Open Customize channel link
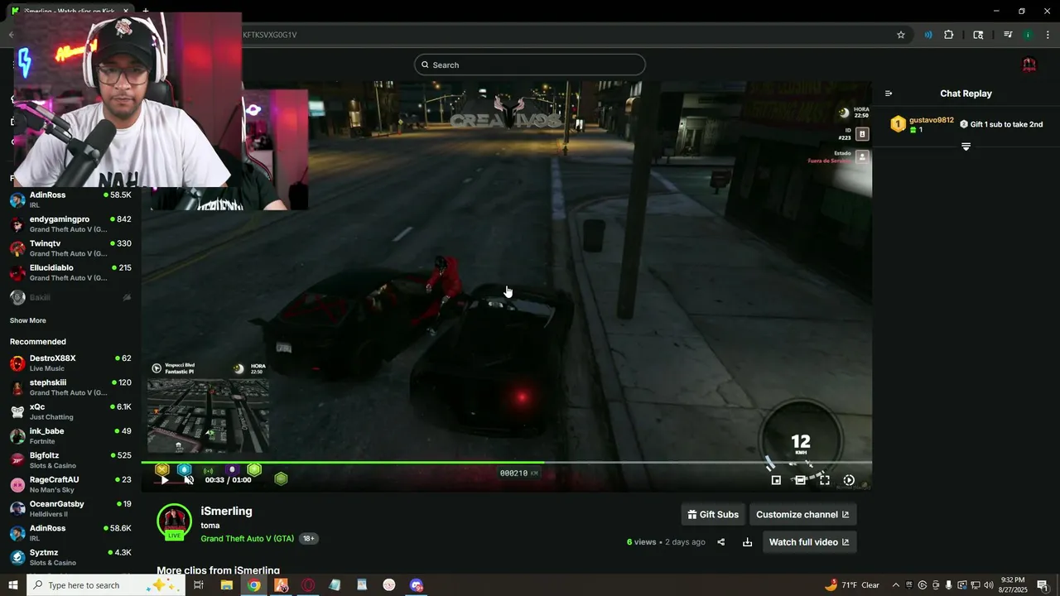The image size is (1060, 596). pos(802,514)
